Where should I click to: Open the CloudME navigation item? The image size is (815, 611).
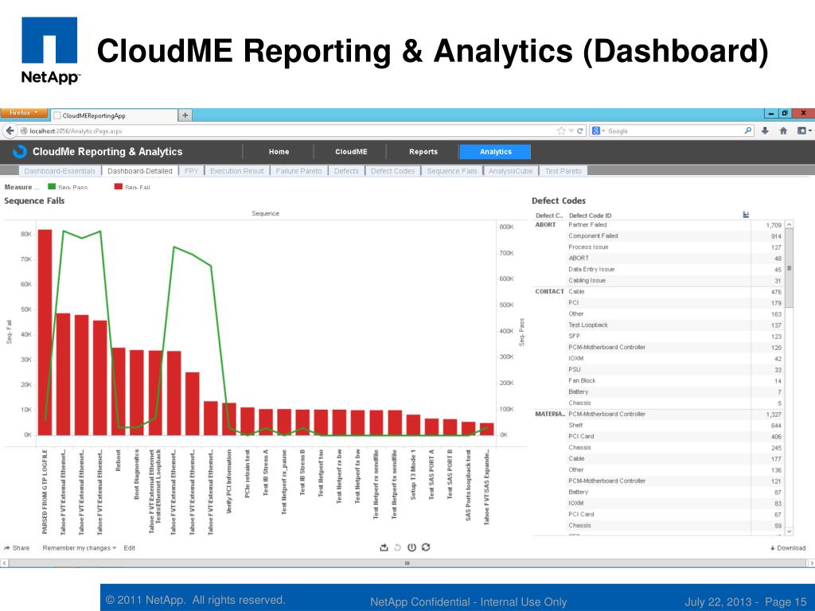pos(351,152)
